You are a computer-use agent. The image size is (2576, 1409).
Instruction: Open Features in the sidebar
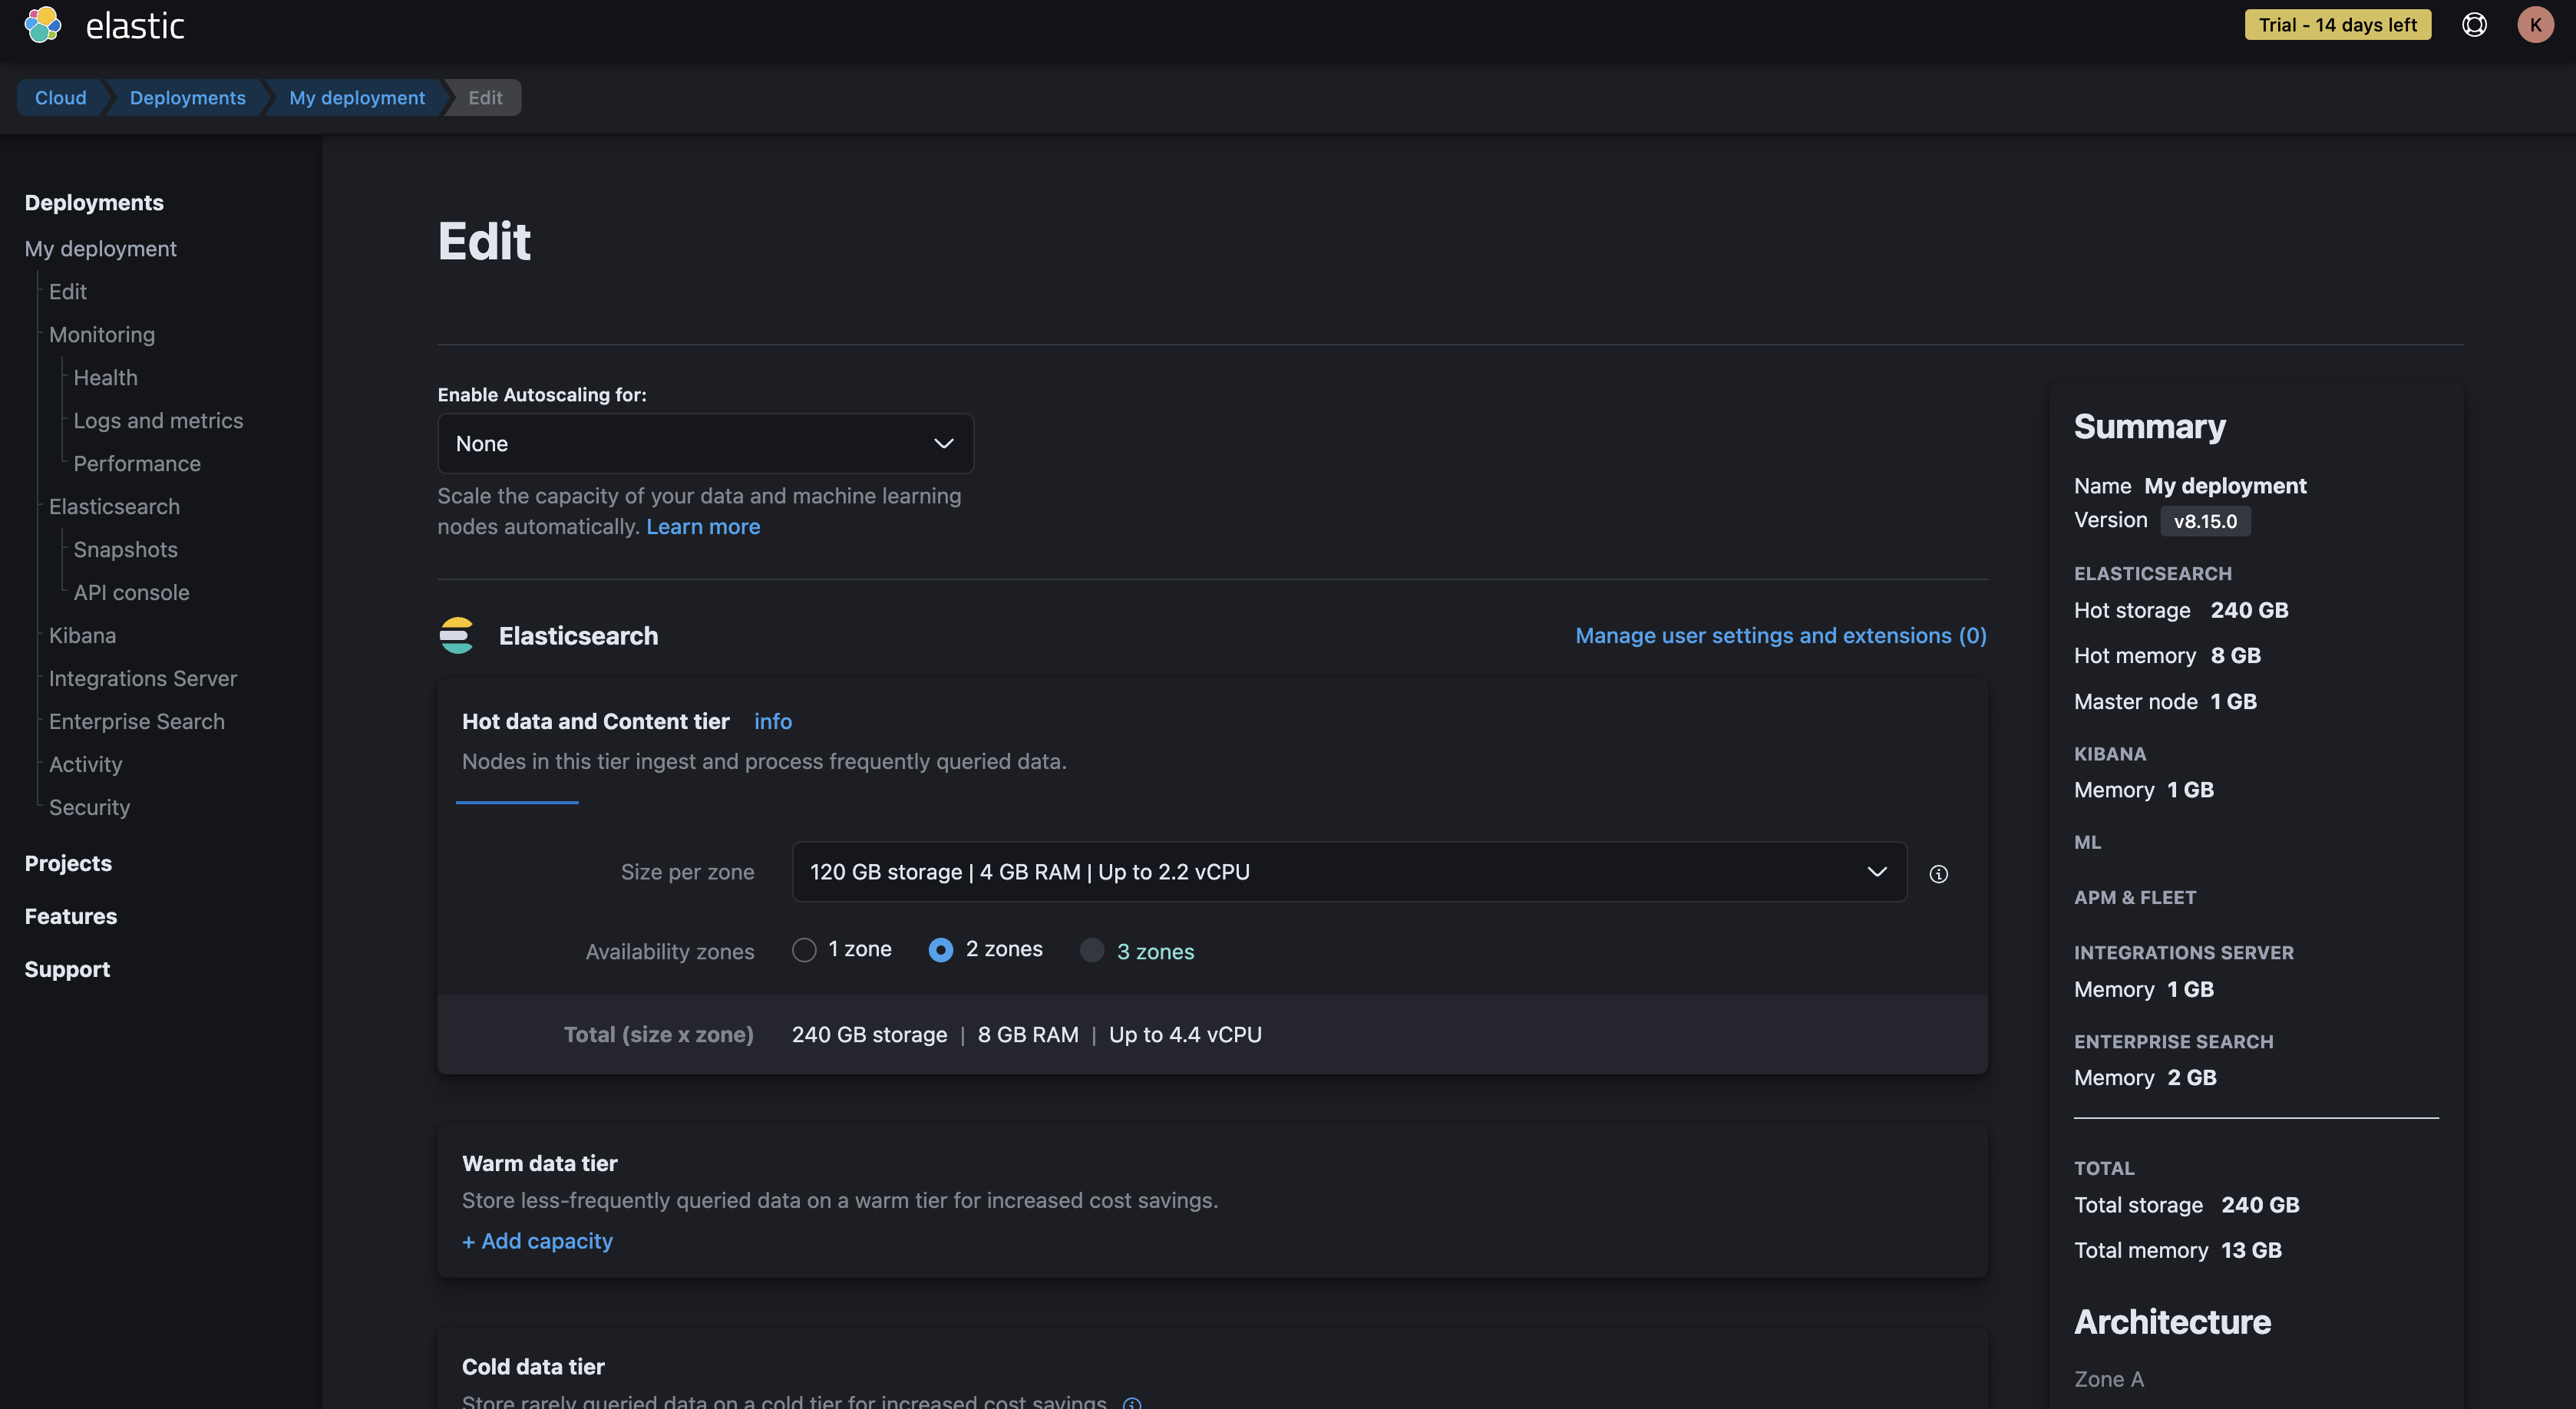71,917
